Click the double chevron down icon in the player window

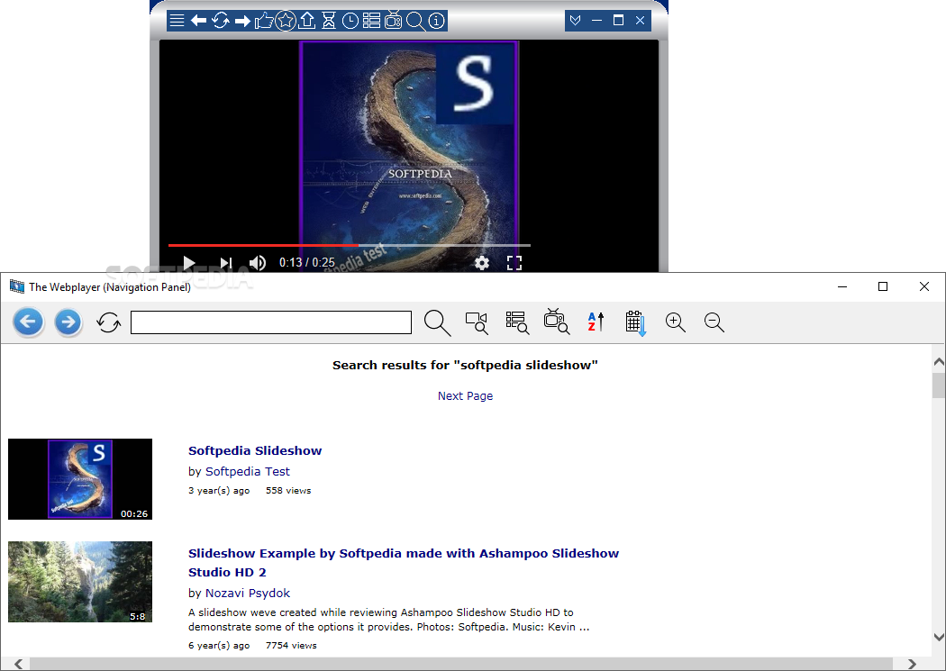click(575, 21)
